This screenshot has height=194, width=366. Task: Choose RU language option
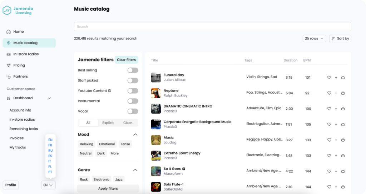(50, 151)
